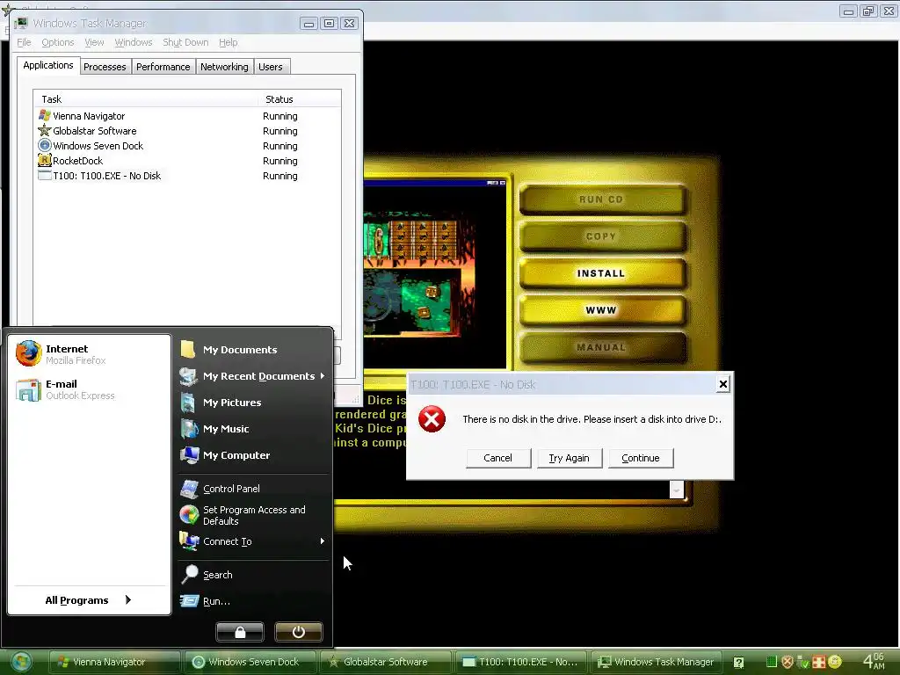This screenshot has height=675, width=900.
Task: Click the WWW gold button
Action: point(601,310)
